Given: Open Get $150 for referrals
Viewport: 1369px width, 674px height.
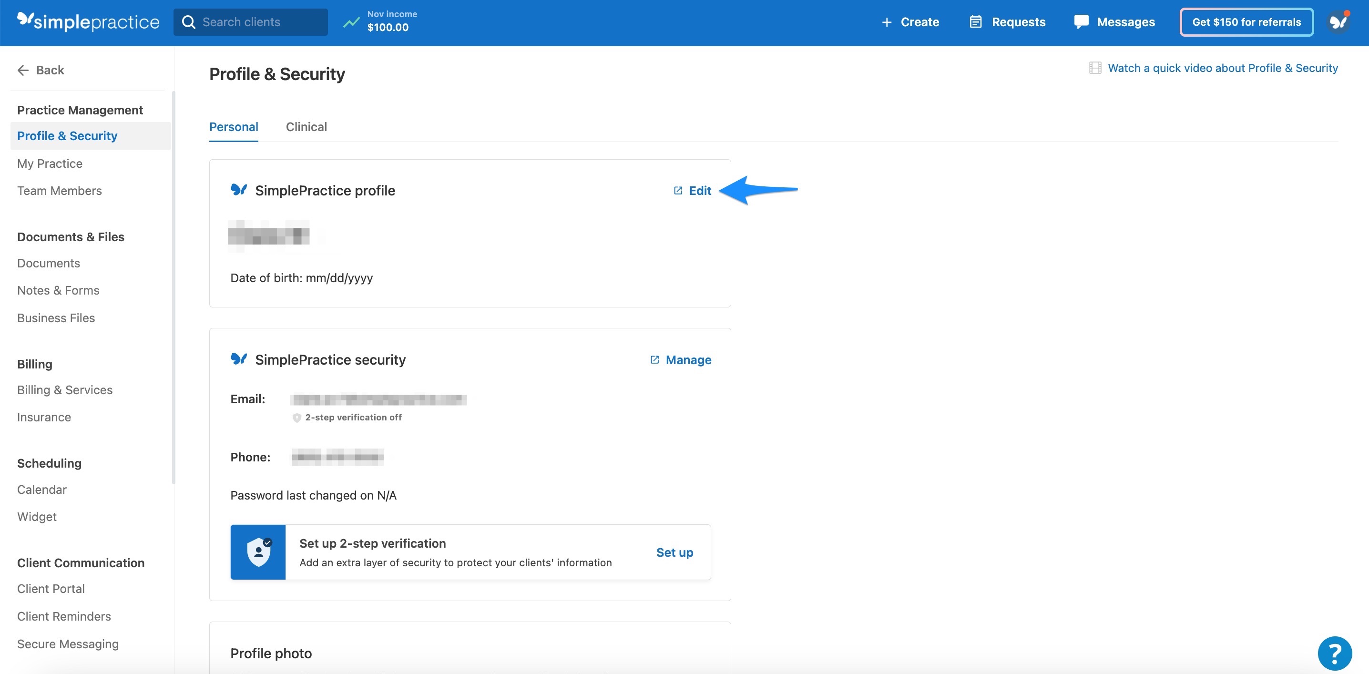Looking at the screenshot, I should coord(1246,22).
